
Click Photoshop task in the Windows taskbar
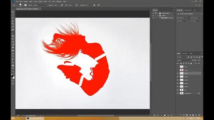point(35,118)
